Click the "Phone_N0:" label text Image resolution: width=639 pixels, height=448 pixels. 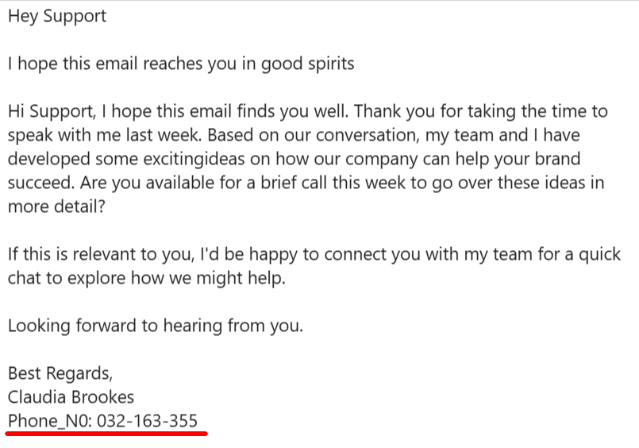click(x=50, y=421)
